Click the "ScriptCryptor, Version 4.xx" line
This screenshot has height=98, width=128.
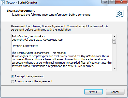click(x=28, y=36)
